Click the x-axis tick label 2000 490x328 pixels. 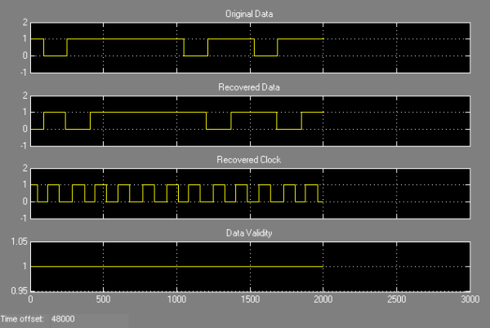tap(323, 299)
